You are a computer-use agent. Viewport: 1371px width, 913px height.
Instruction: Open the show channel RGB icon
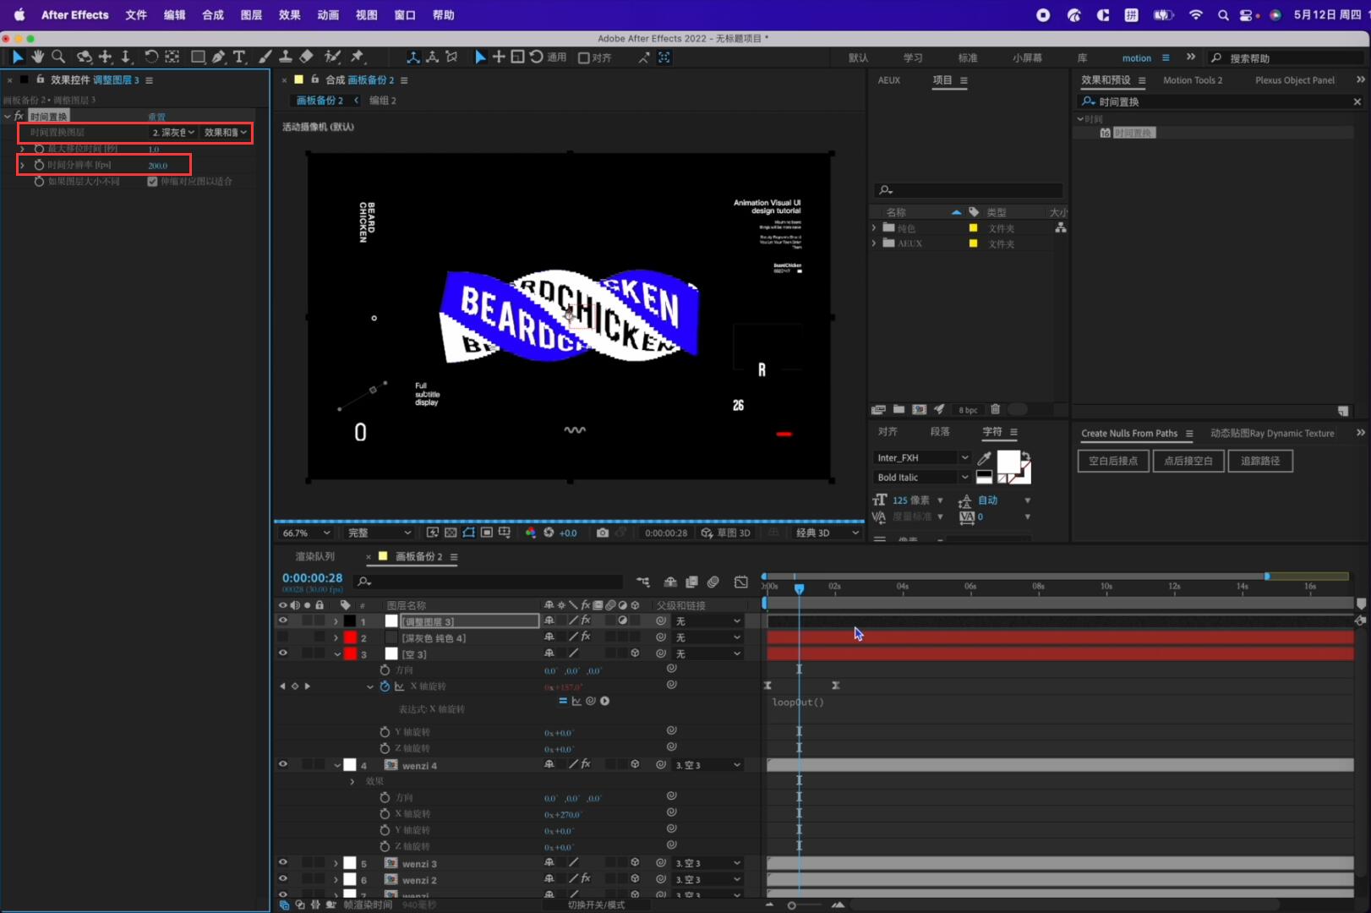pyautogui.click(x=531, y=533)
